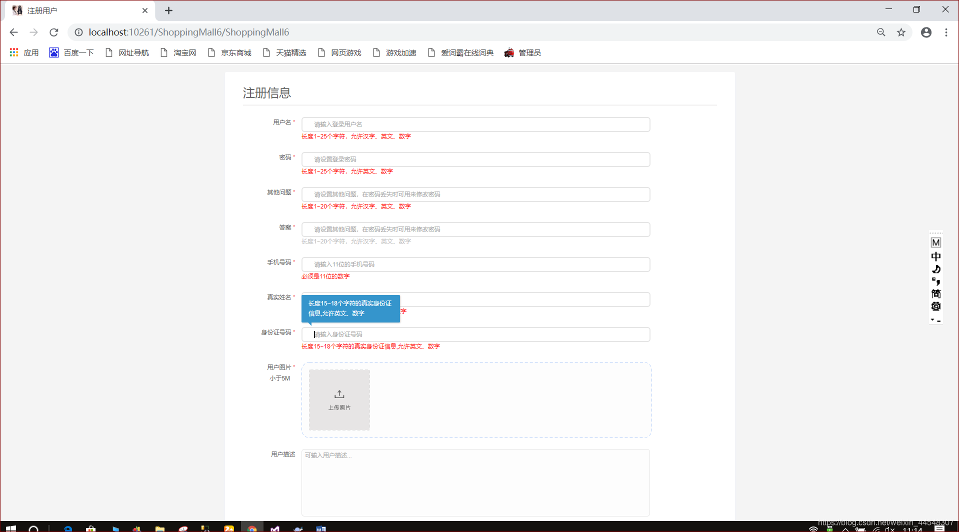Open the 管理员 bookmark

click(522, 52)
